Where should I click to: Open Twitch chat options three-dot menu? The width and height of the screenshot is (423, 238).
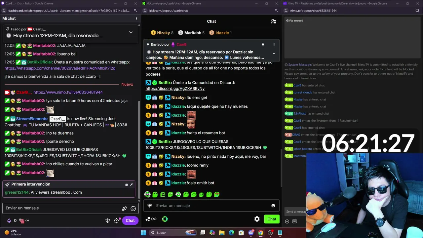(136, 19)
